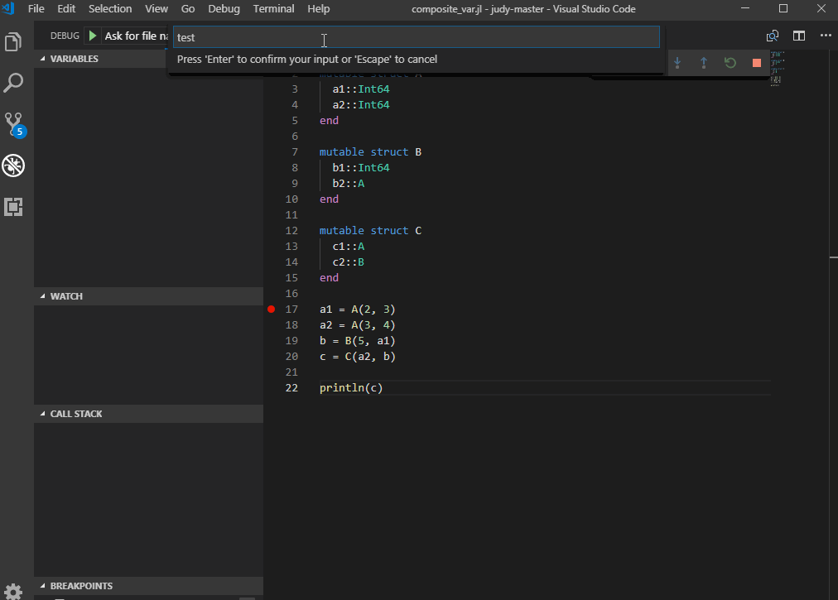The image size is (838, 600).
Task: Open the Extensions view in the activity bar
Action: pyautogui.click(x=13, y=207)
